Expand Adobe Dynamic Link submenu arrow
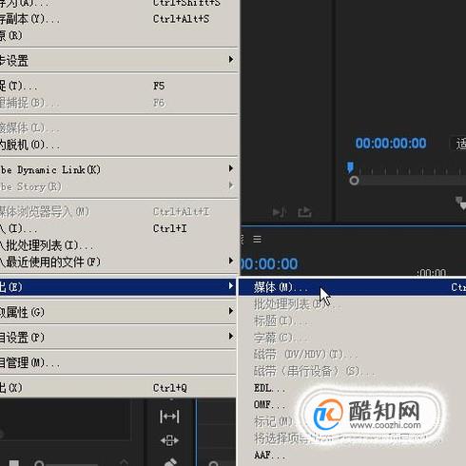466x466 pixels. pos(231,168)
